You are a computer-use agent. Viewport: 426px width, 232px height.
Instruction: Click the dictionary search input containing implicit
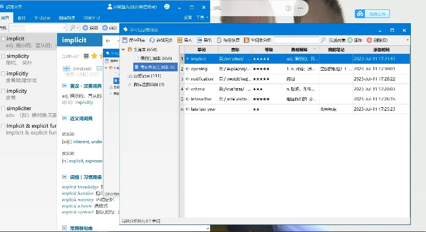(x=36, y=28)
